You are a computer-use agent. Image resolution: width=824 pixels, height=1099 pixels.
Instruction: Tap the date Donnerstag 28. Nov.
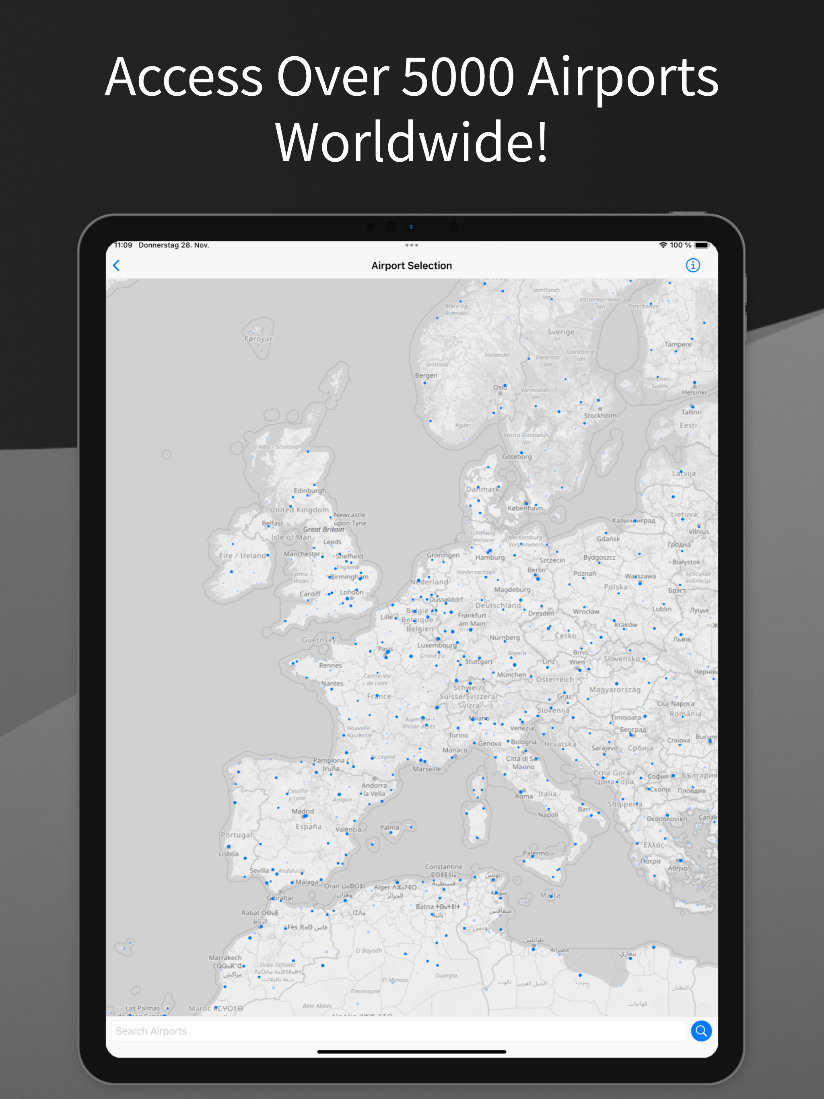173,245
